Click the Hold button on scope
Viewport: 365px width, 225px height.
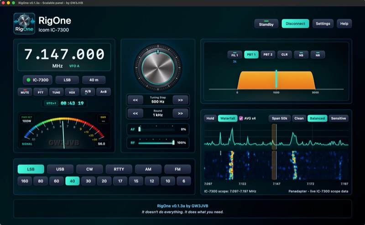click(x=210, y=118)
